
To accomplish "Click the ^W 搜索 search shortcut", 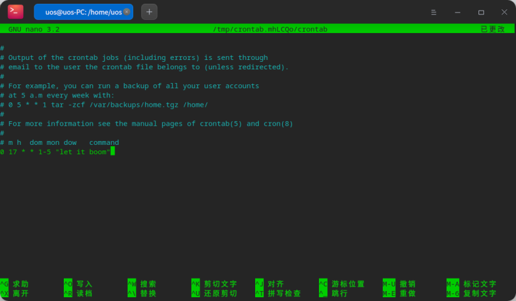I will tap(143, 284).
